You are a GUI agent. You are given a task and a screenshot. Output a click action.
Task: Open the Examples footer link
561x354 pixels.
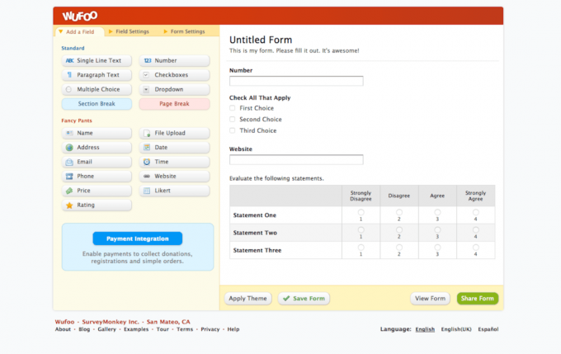[136, 329]
